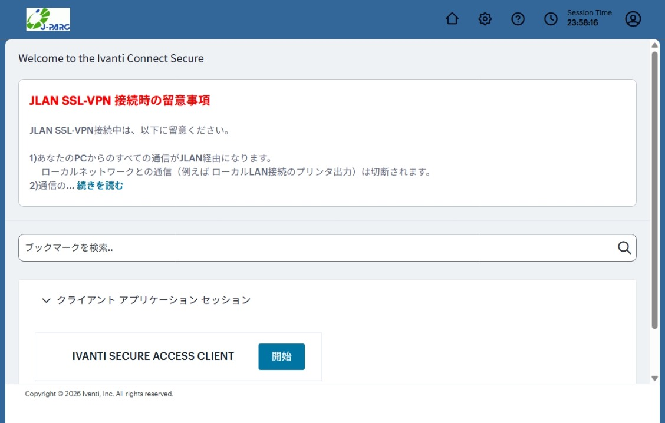Click the session clock icon
Screen dimensions: 665x423
(551, 19)
